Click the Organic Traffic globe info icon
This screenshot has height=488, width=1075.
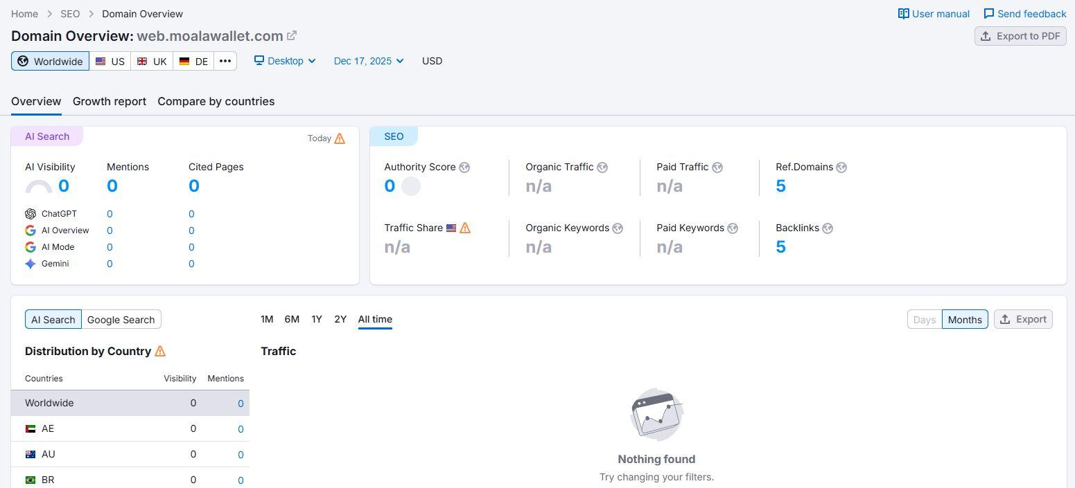click(602, 168)
